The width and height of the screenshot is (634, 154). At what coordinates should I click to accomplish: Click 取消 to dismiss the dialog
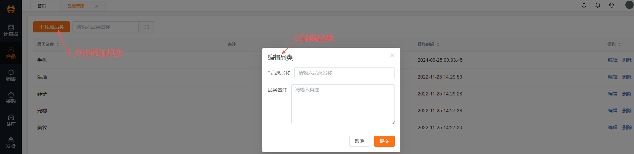coord(360,141)
